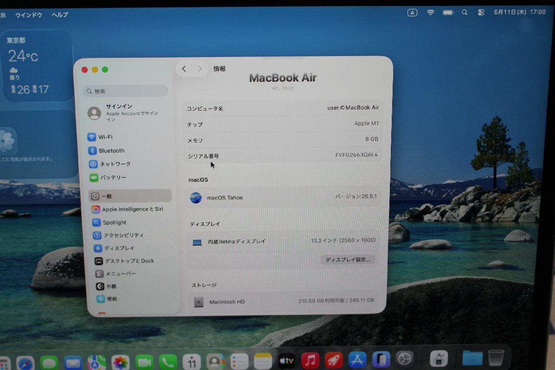This screenshot has height=370, width=555.
Task: Focus the 検索 search field
Action: 125,91
